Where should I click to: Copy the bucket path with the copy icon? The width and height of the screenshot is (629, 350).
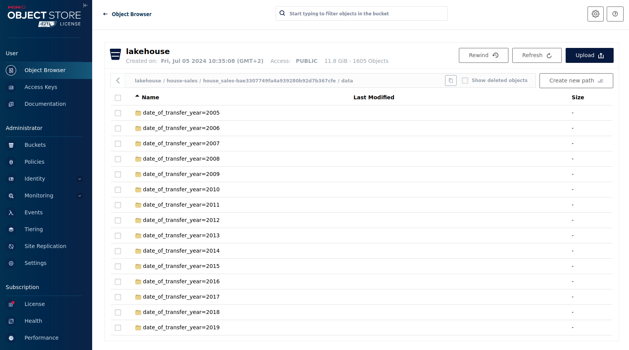tap(450, 81)
